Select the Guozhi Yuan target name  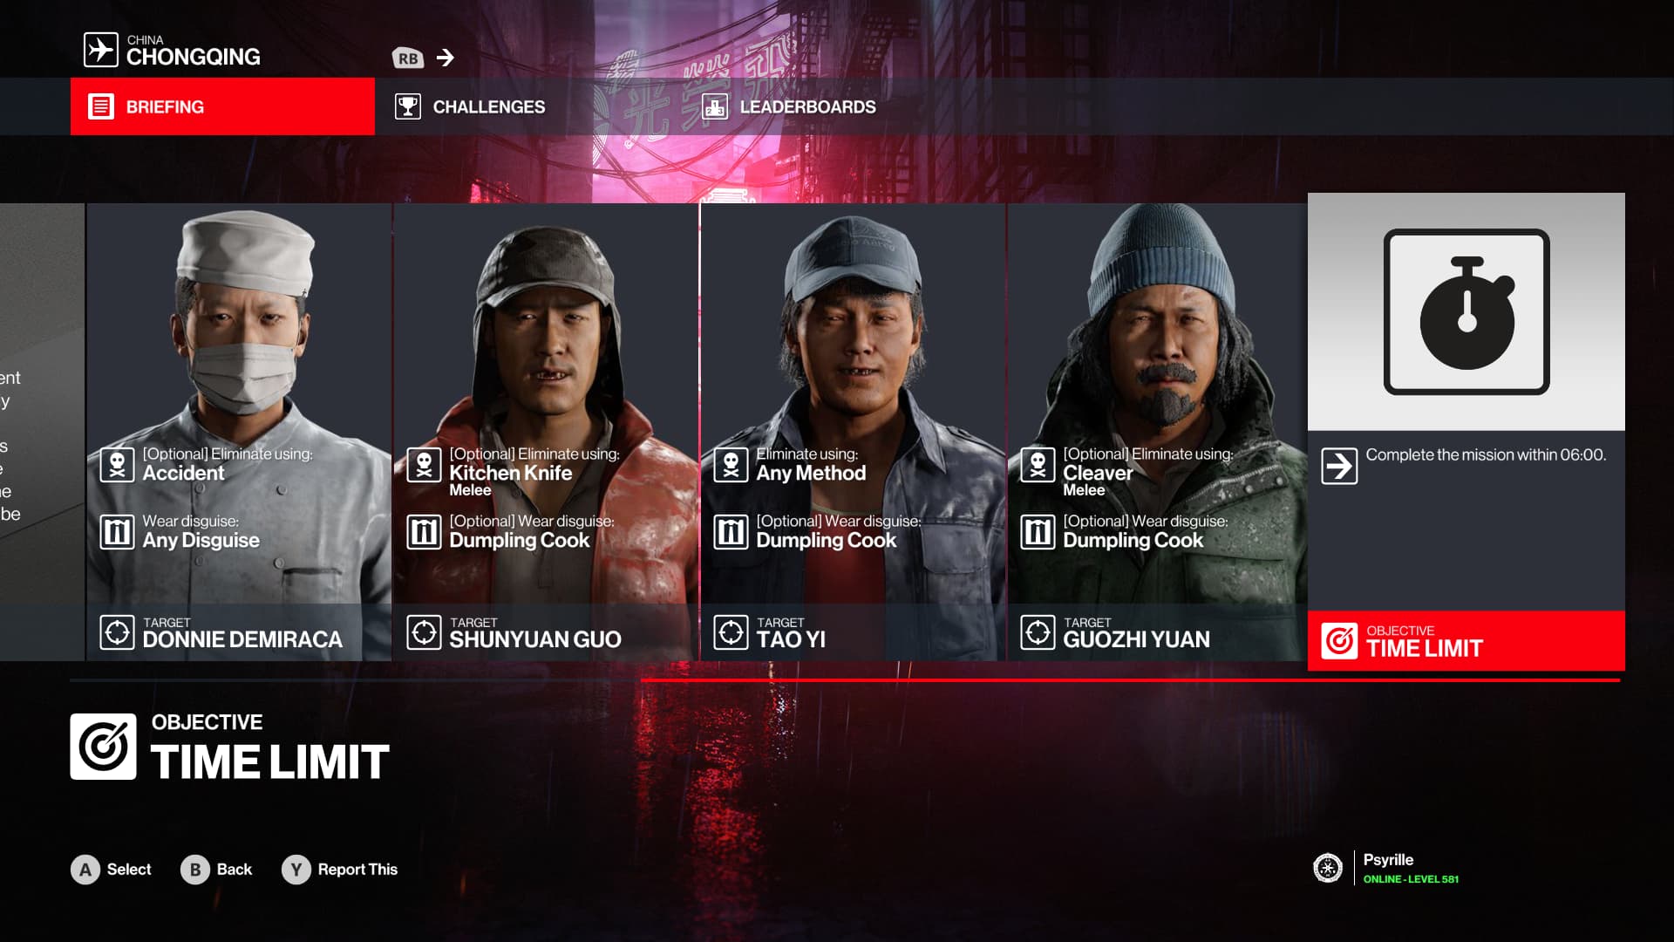1136,639
